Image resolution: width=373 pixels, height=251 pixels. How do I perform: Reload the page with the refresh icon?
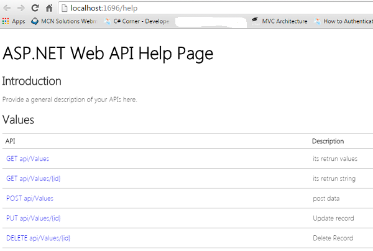click(x=35, y=7)
